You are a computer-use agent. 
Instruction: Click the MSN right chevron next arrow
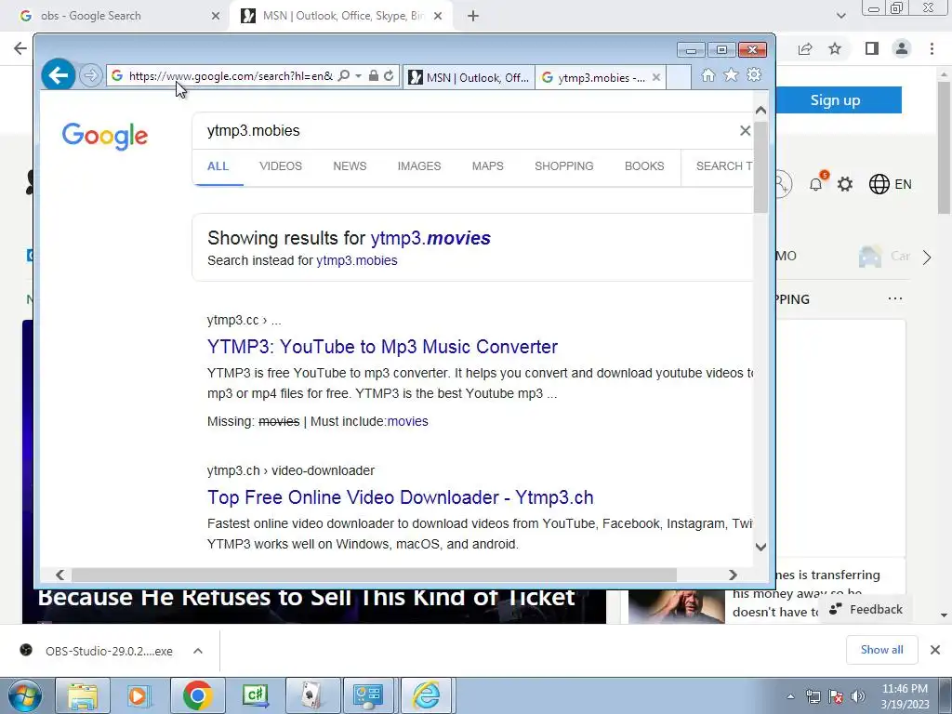(x=927, y=258)
